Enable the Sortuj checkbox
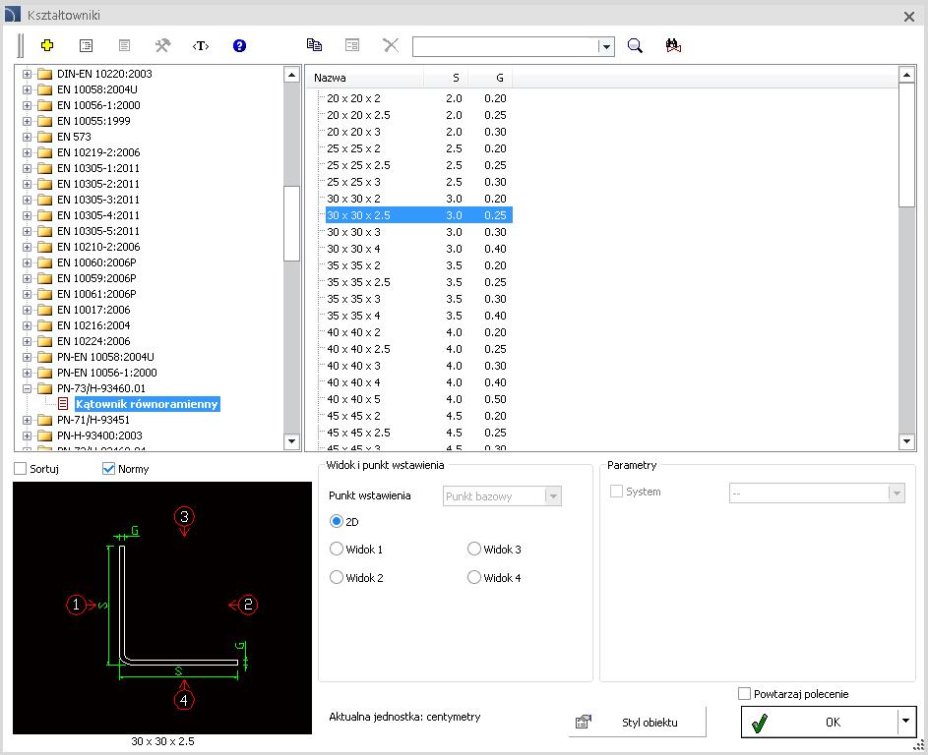928x755 pixels. coord(20,469)
